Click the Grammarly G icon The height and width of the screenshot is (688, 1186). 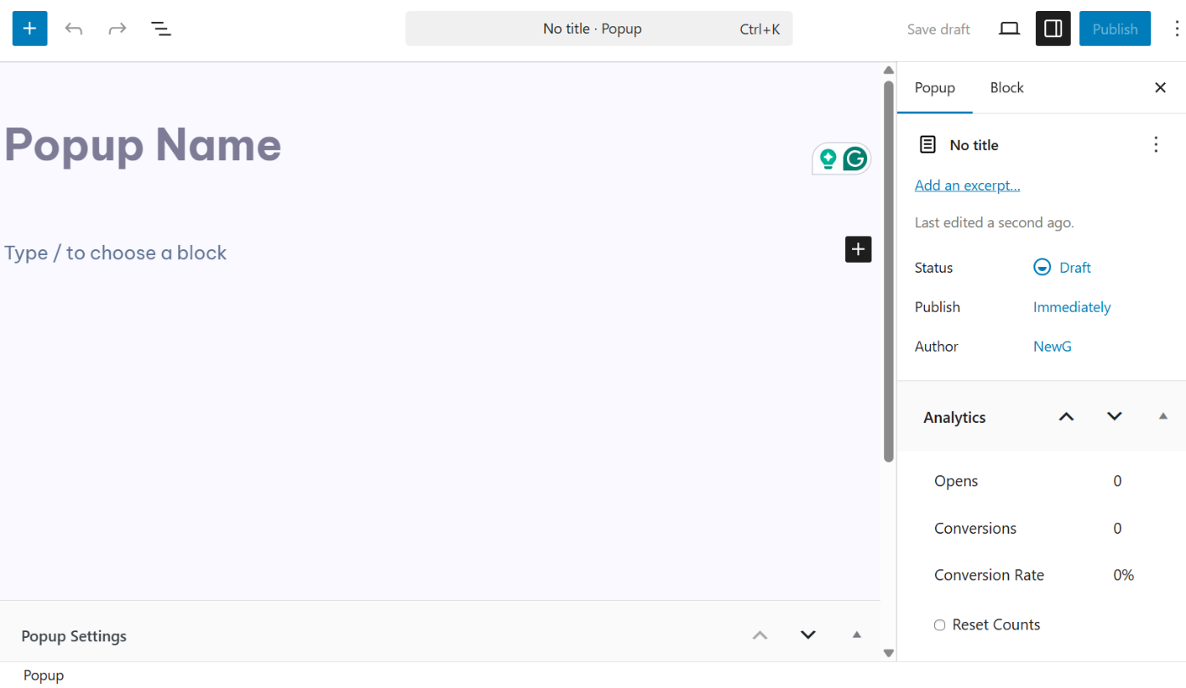(855, 158)
